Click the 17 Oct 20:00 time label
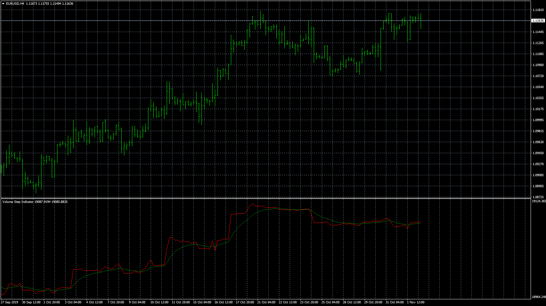This screenshot has width=546, height=306. tap(245, 302)
